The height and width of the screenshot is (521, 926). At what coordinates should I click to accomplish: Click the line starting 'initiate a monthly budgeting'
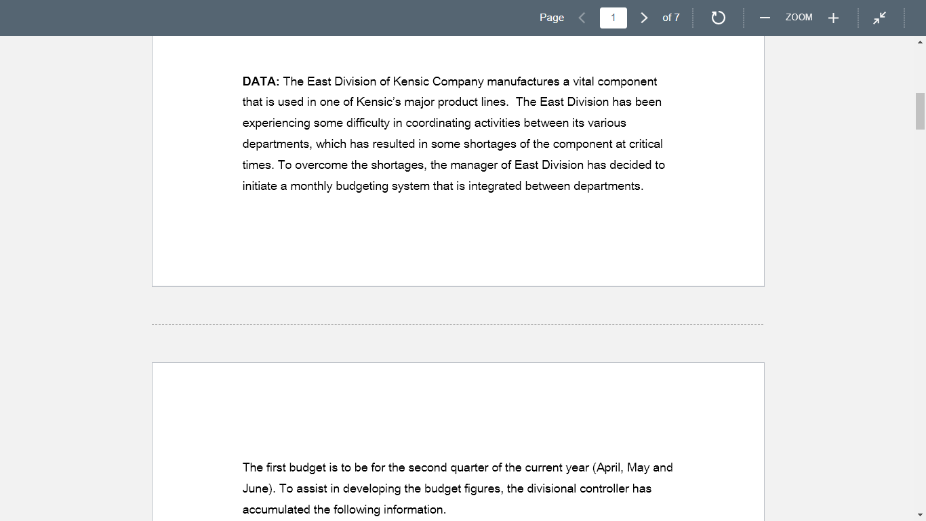pyautogui.click(x=443, y=186)
